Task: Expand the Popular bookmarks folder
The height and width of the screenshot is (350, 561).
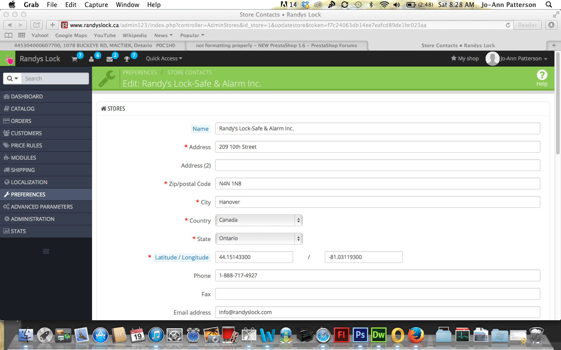Action: (192, 35)
